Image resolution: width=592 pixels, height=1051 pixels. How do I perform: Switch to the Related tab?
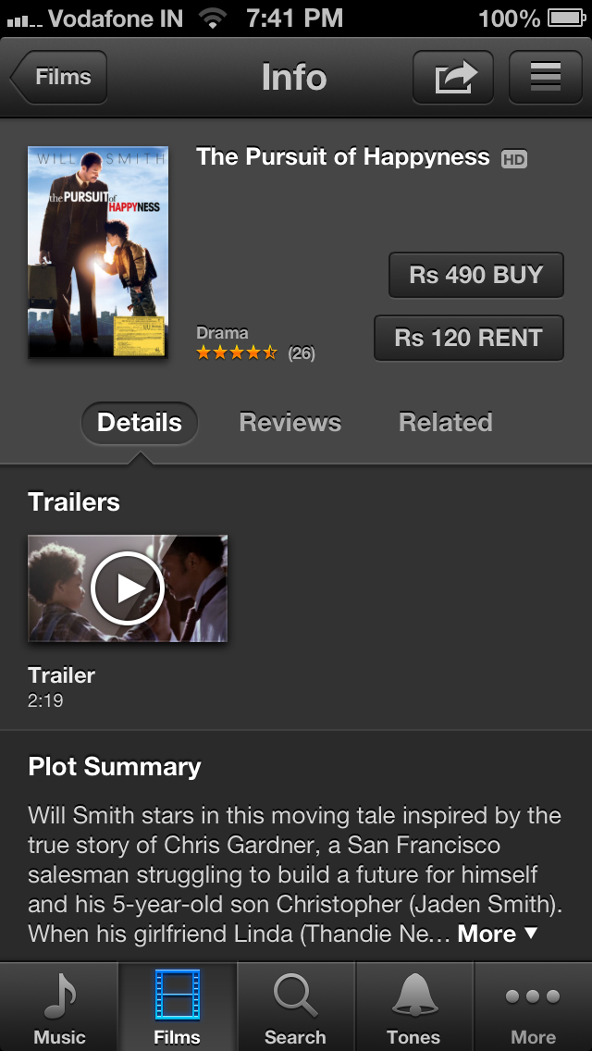pos(446,422)
